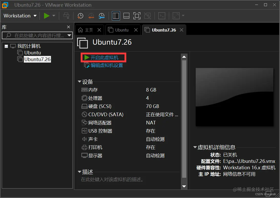Select Ubuntu7.26 in the library tree
Image resolution: width=280 pixels, height=198 pixels.
37,59
